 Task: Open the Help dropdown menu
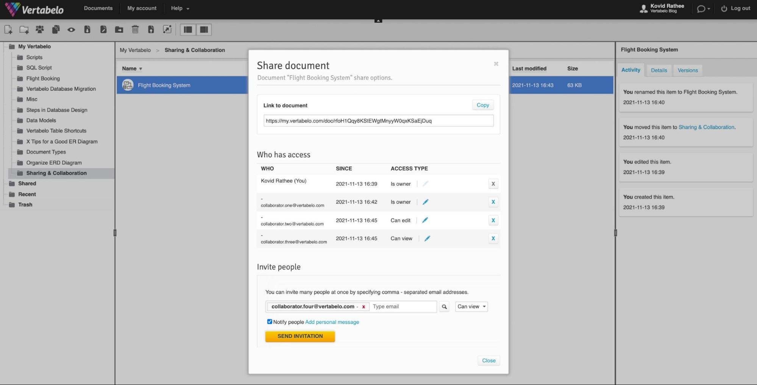tap(180, 8)
